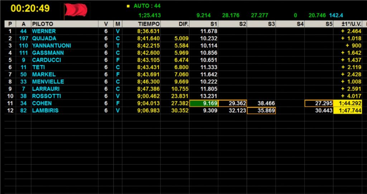Image resolution: width=367 pixels, height=194 pixels.
Task: Click car number 197
Action: [23, 38]
